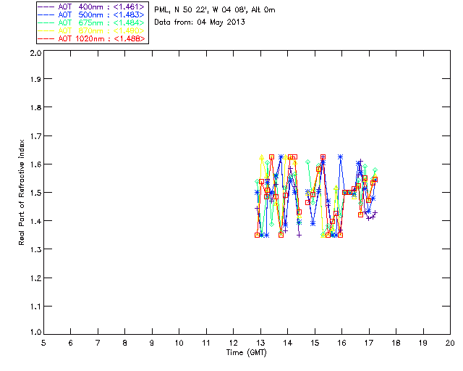The image size is (463, 371).
Task: Click the 2.0 tick on y-axis
Action: point(34,54)
